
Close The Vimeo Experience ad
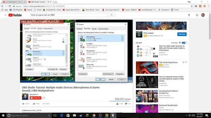(x=186, y=62)
